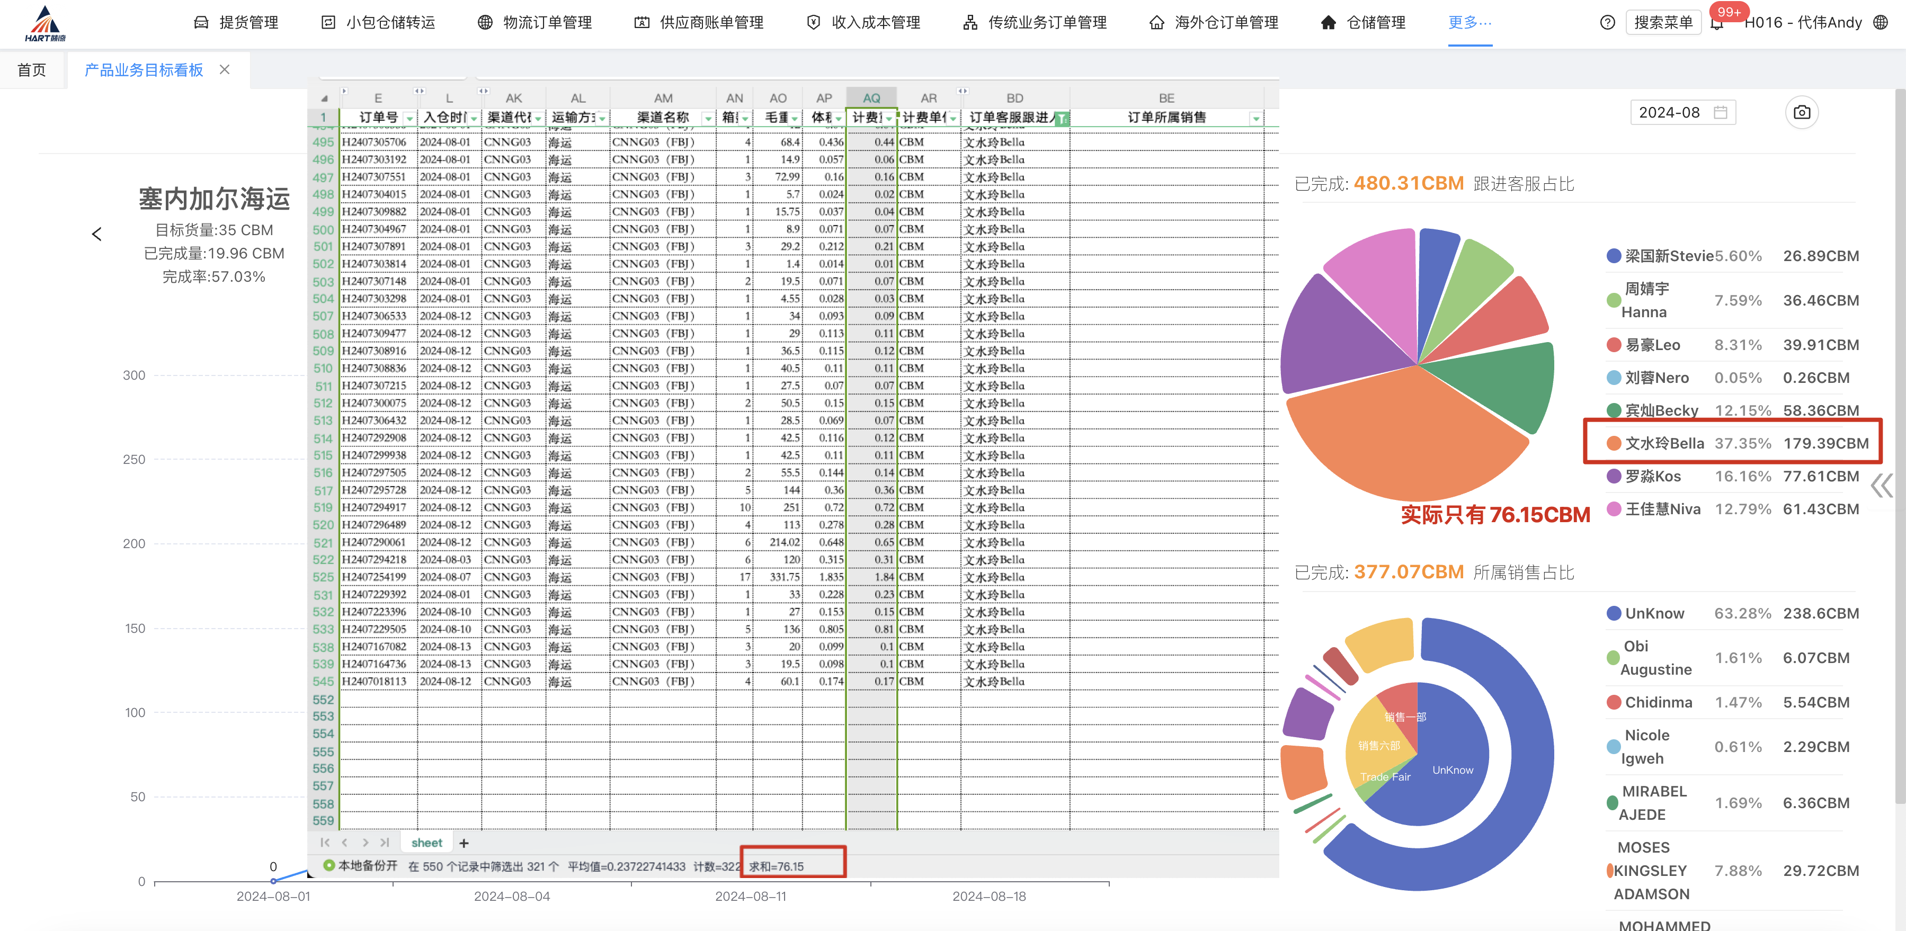Click the globe language icon
The width and height of the screenshot is (1906, 931).
[x=1880, y=23]
